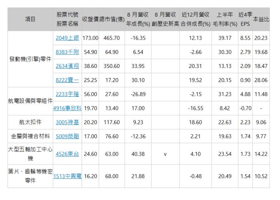Image resolution: width=280 pixels, height=200 pixels.
Task: Click the 40.38 growth cell
Action: point(138,154)
